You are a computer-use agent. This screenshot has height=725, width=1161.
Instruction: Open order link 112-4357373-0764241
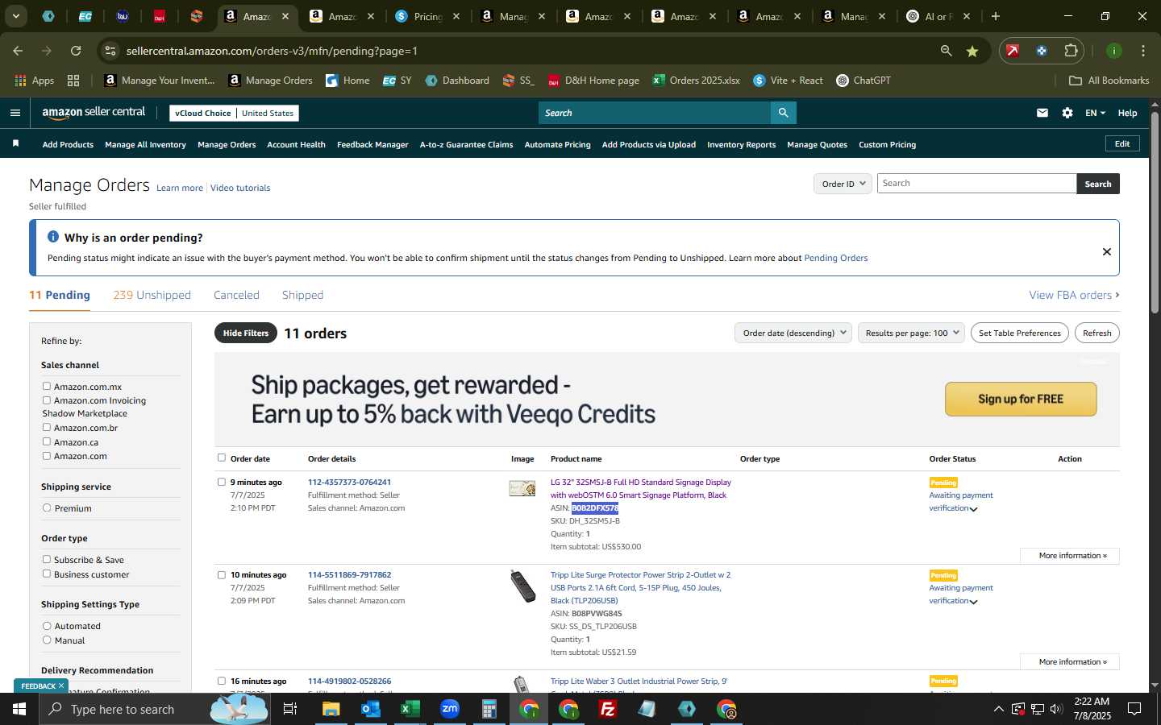349,483
